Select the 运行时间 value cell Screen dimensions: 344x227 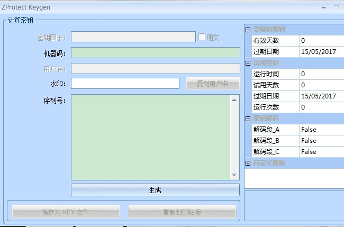(322, 74)
